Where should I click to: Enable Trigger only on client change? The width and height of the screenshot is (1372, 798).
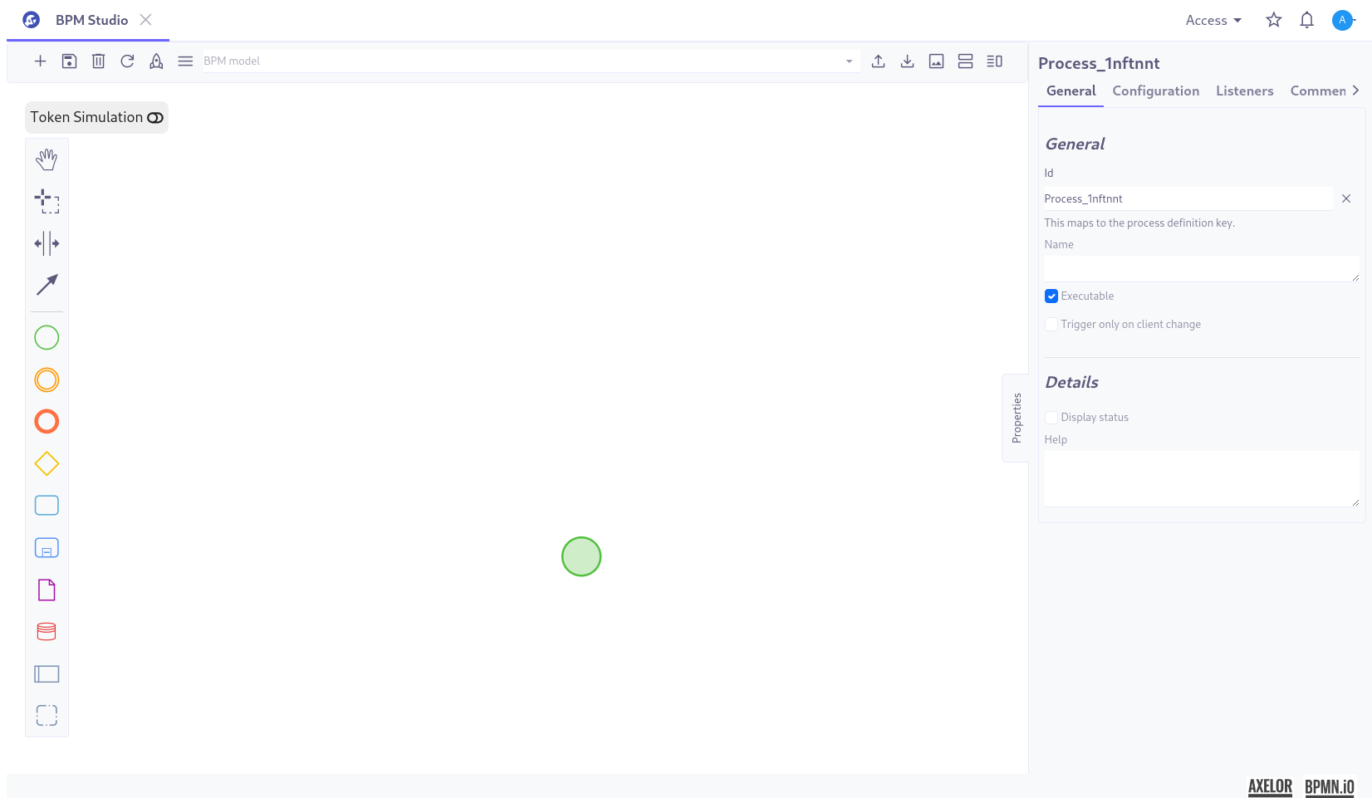click(x=1051, y=325)
